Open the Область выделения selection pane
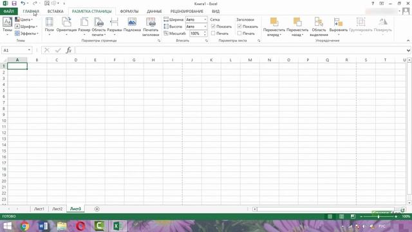412x232 pixels. 319,26
